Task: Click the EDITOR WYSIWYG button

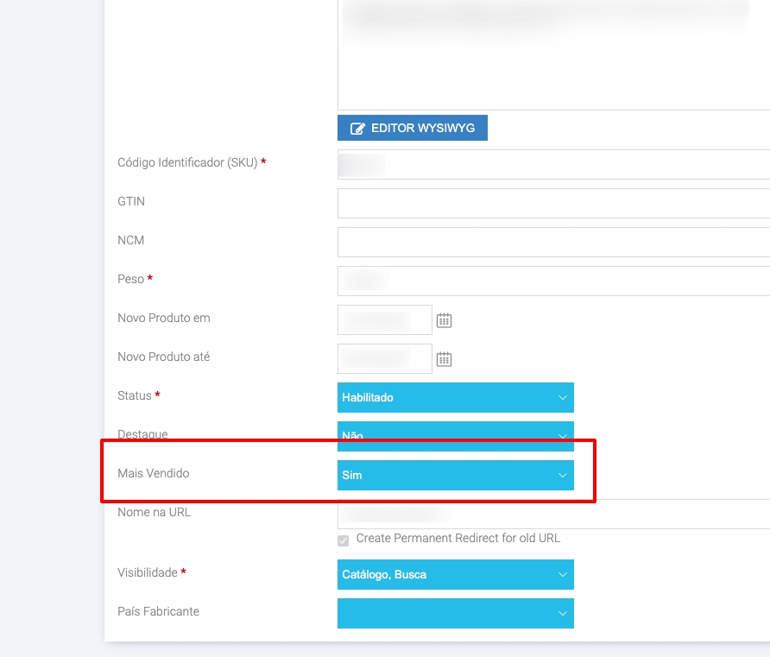Action: click(413, 128)
